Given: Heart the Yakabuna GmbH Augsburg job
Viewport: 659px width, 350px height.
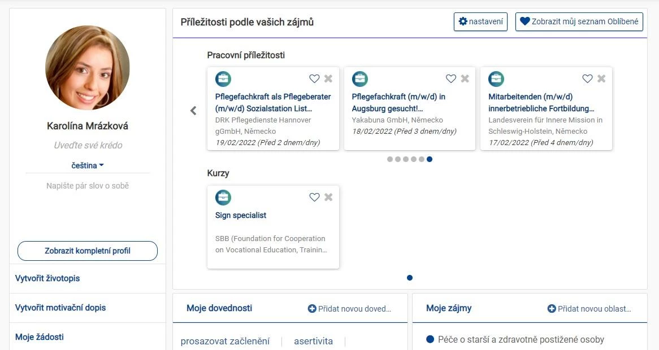Looking at the screenshot, I should (x=450, y=78).
